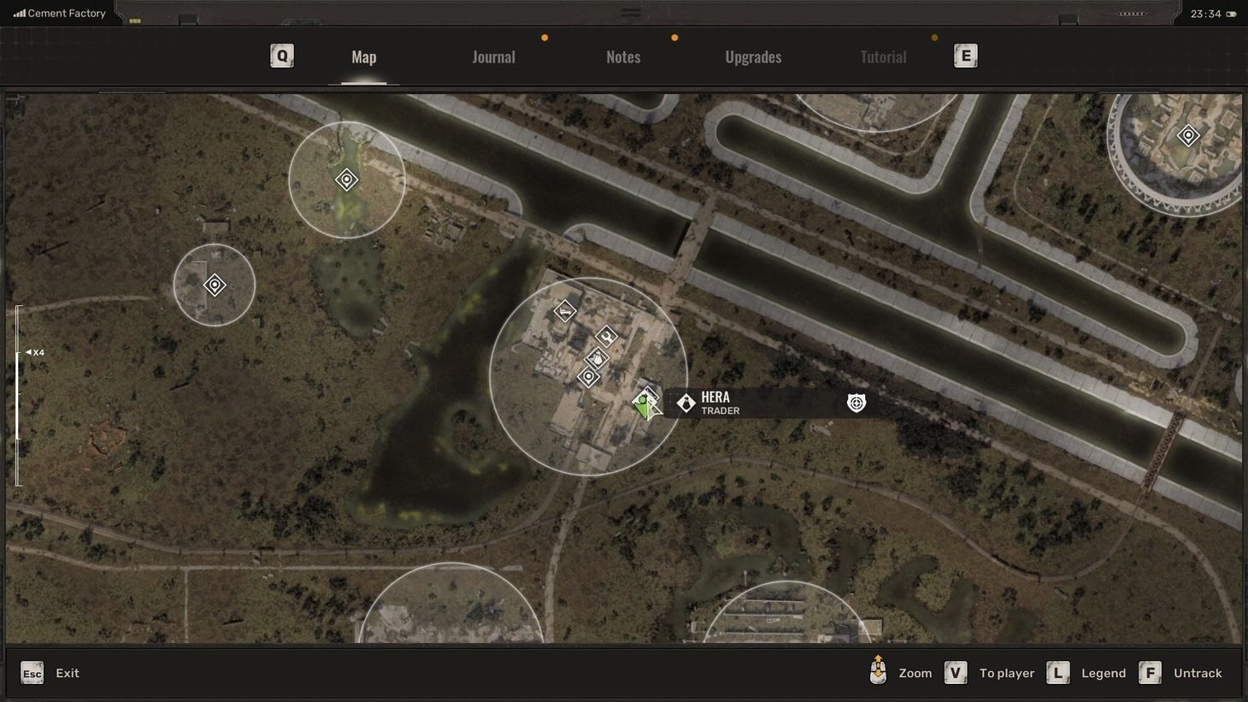
Task: Untrack the current objective
Action: tap(1197, 673)
